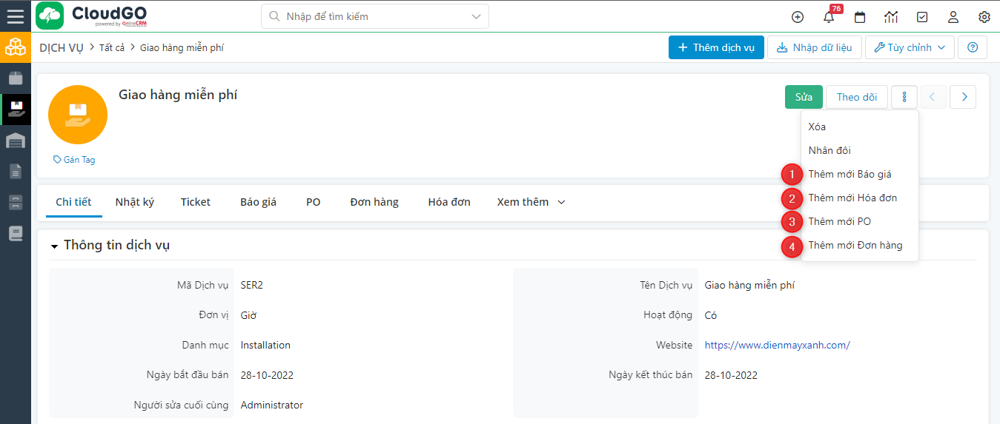
Task: Open the user profile icon
Action: (x=953, y=16)
